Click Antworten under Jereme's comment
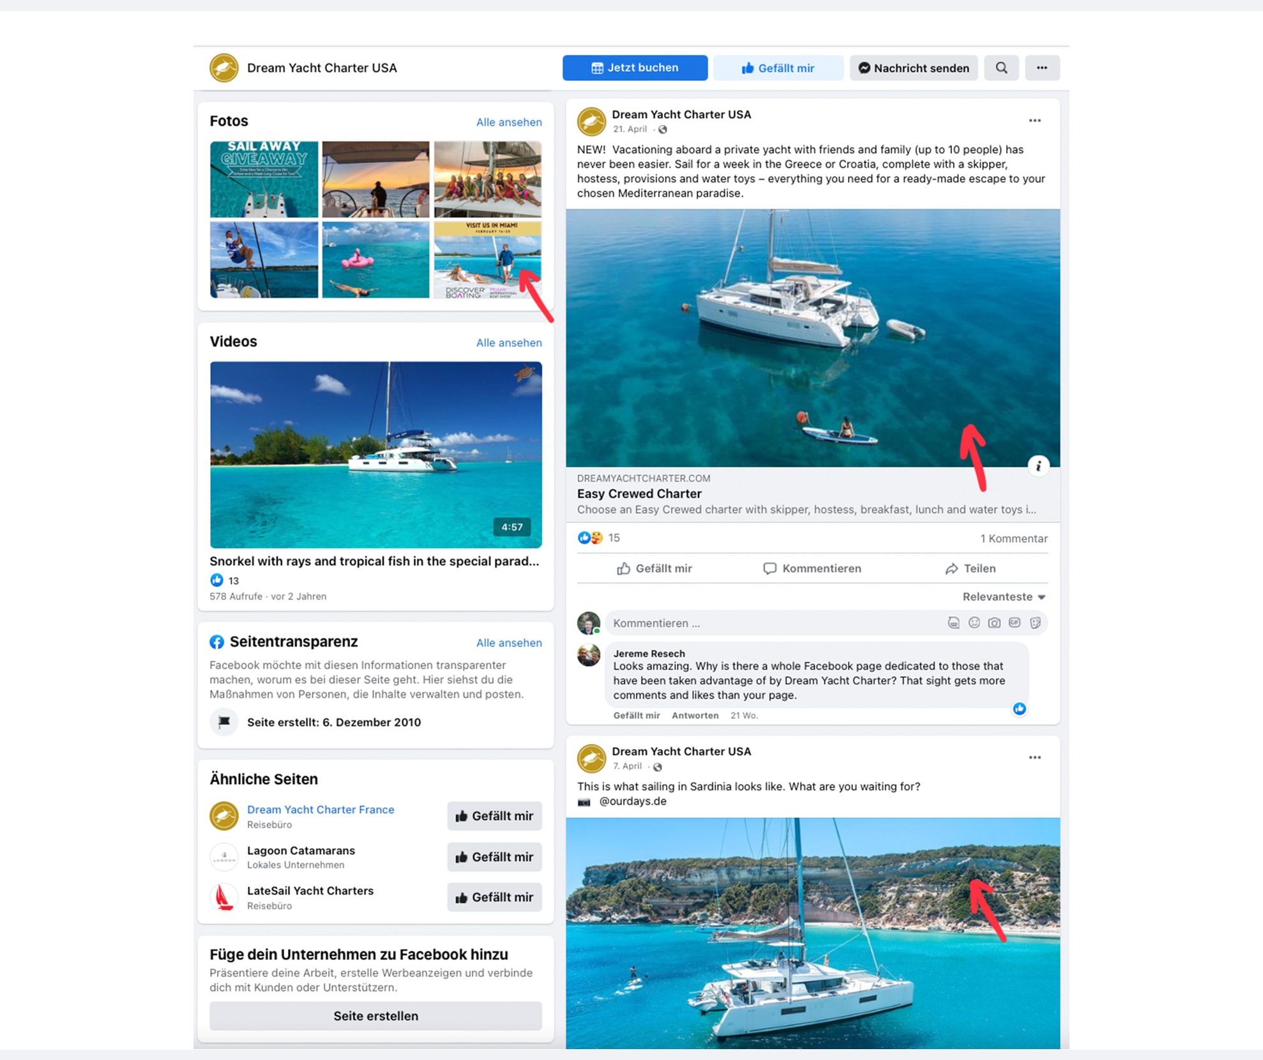Screen dimensions: 1263x1060 [x=695, y=715]
